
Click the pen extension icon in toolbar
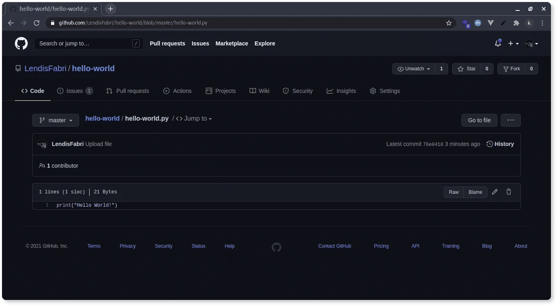coord(503,23)
